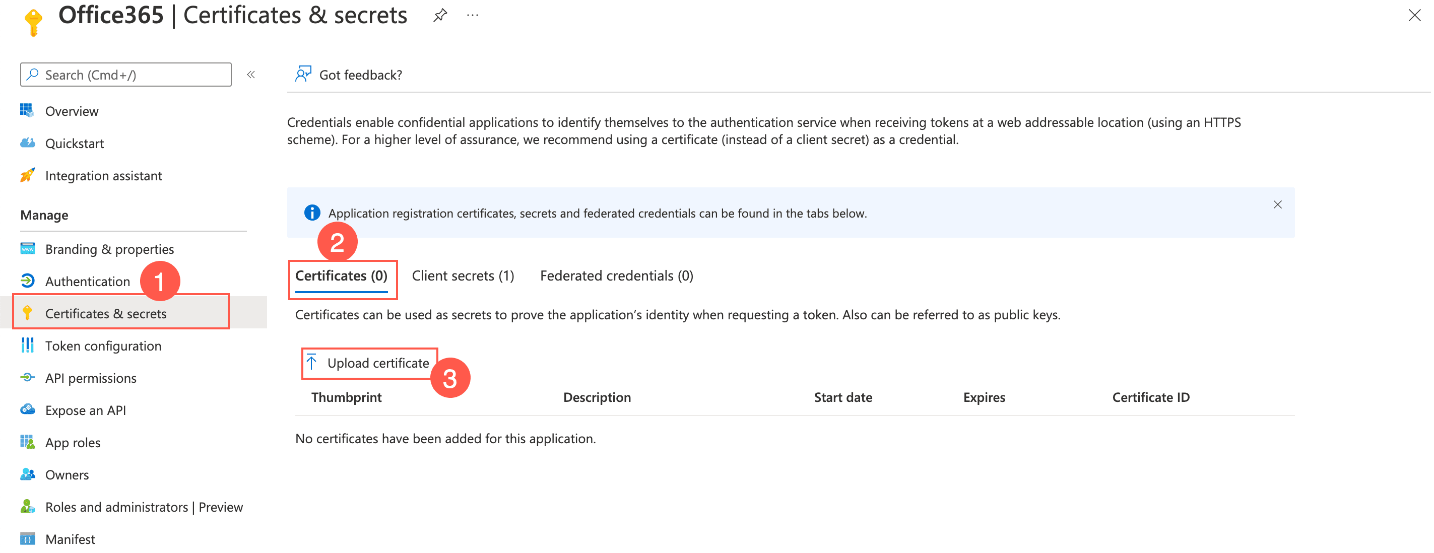Click the Search Cmd+/ field
1434x553 pixels.
click(125, 74)
